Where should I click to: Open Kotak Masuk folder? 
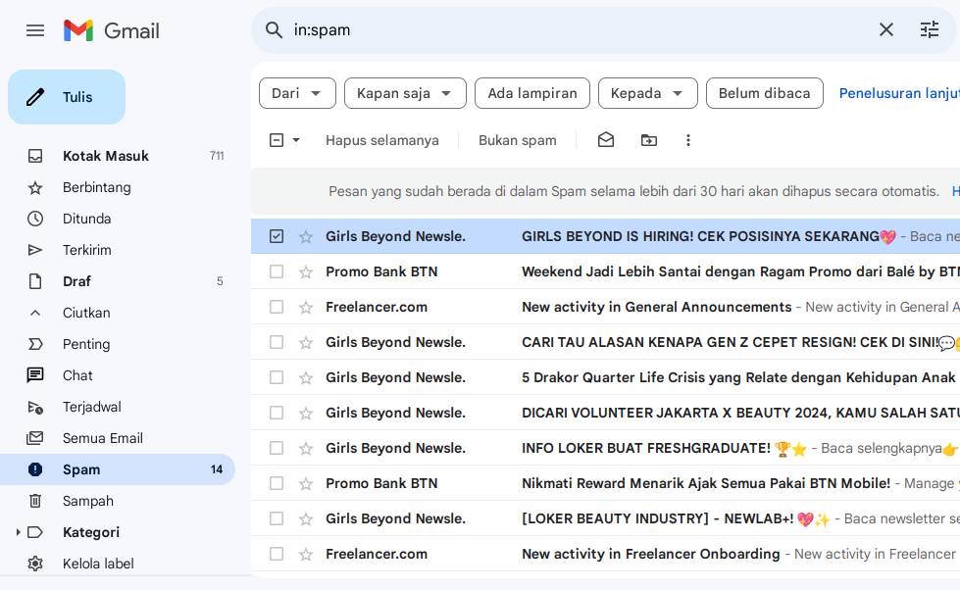point(118,156)
